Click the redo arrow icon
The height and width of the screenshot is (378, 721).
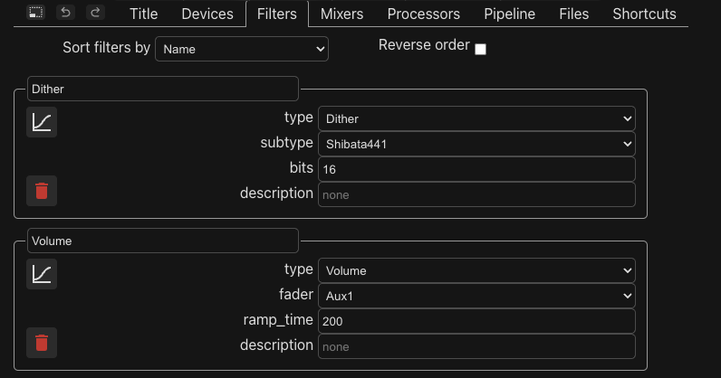click(x=95, y=13)
